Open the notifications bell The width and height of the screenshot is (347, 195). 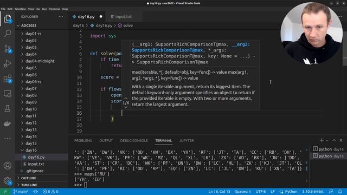pyautogui.click(x=340, y=191)
